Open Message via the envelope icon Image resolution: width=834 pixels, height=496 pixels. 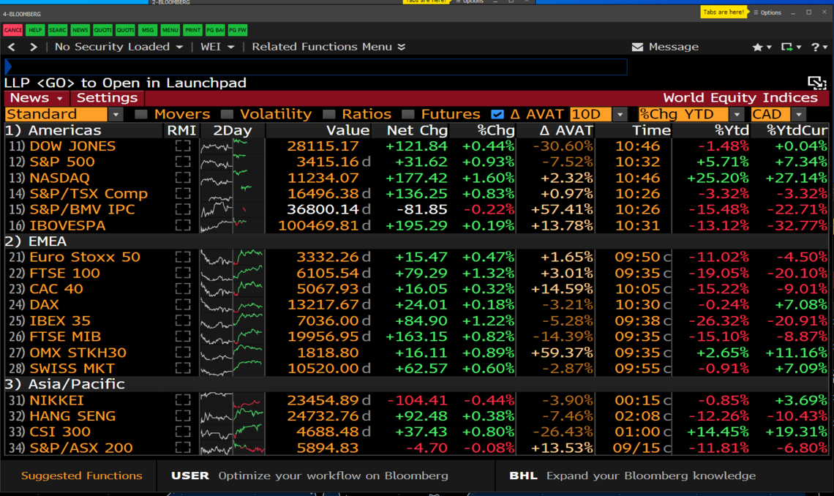coord(639,46)
